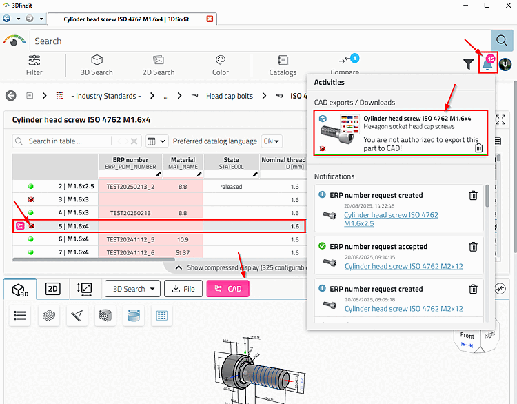Image resolution: width=517 pixels, height=404 pixels.
Task: Select the Cylinder head screw browser tab
Action: click(x=127, y=19)
